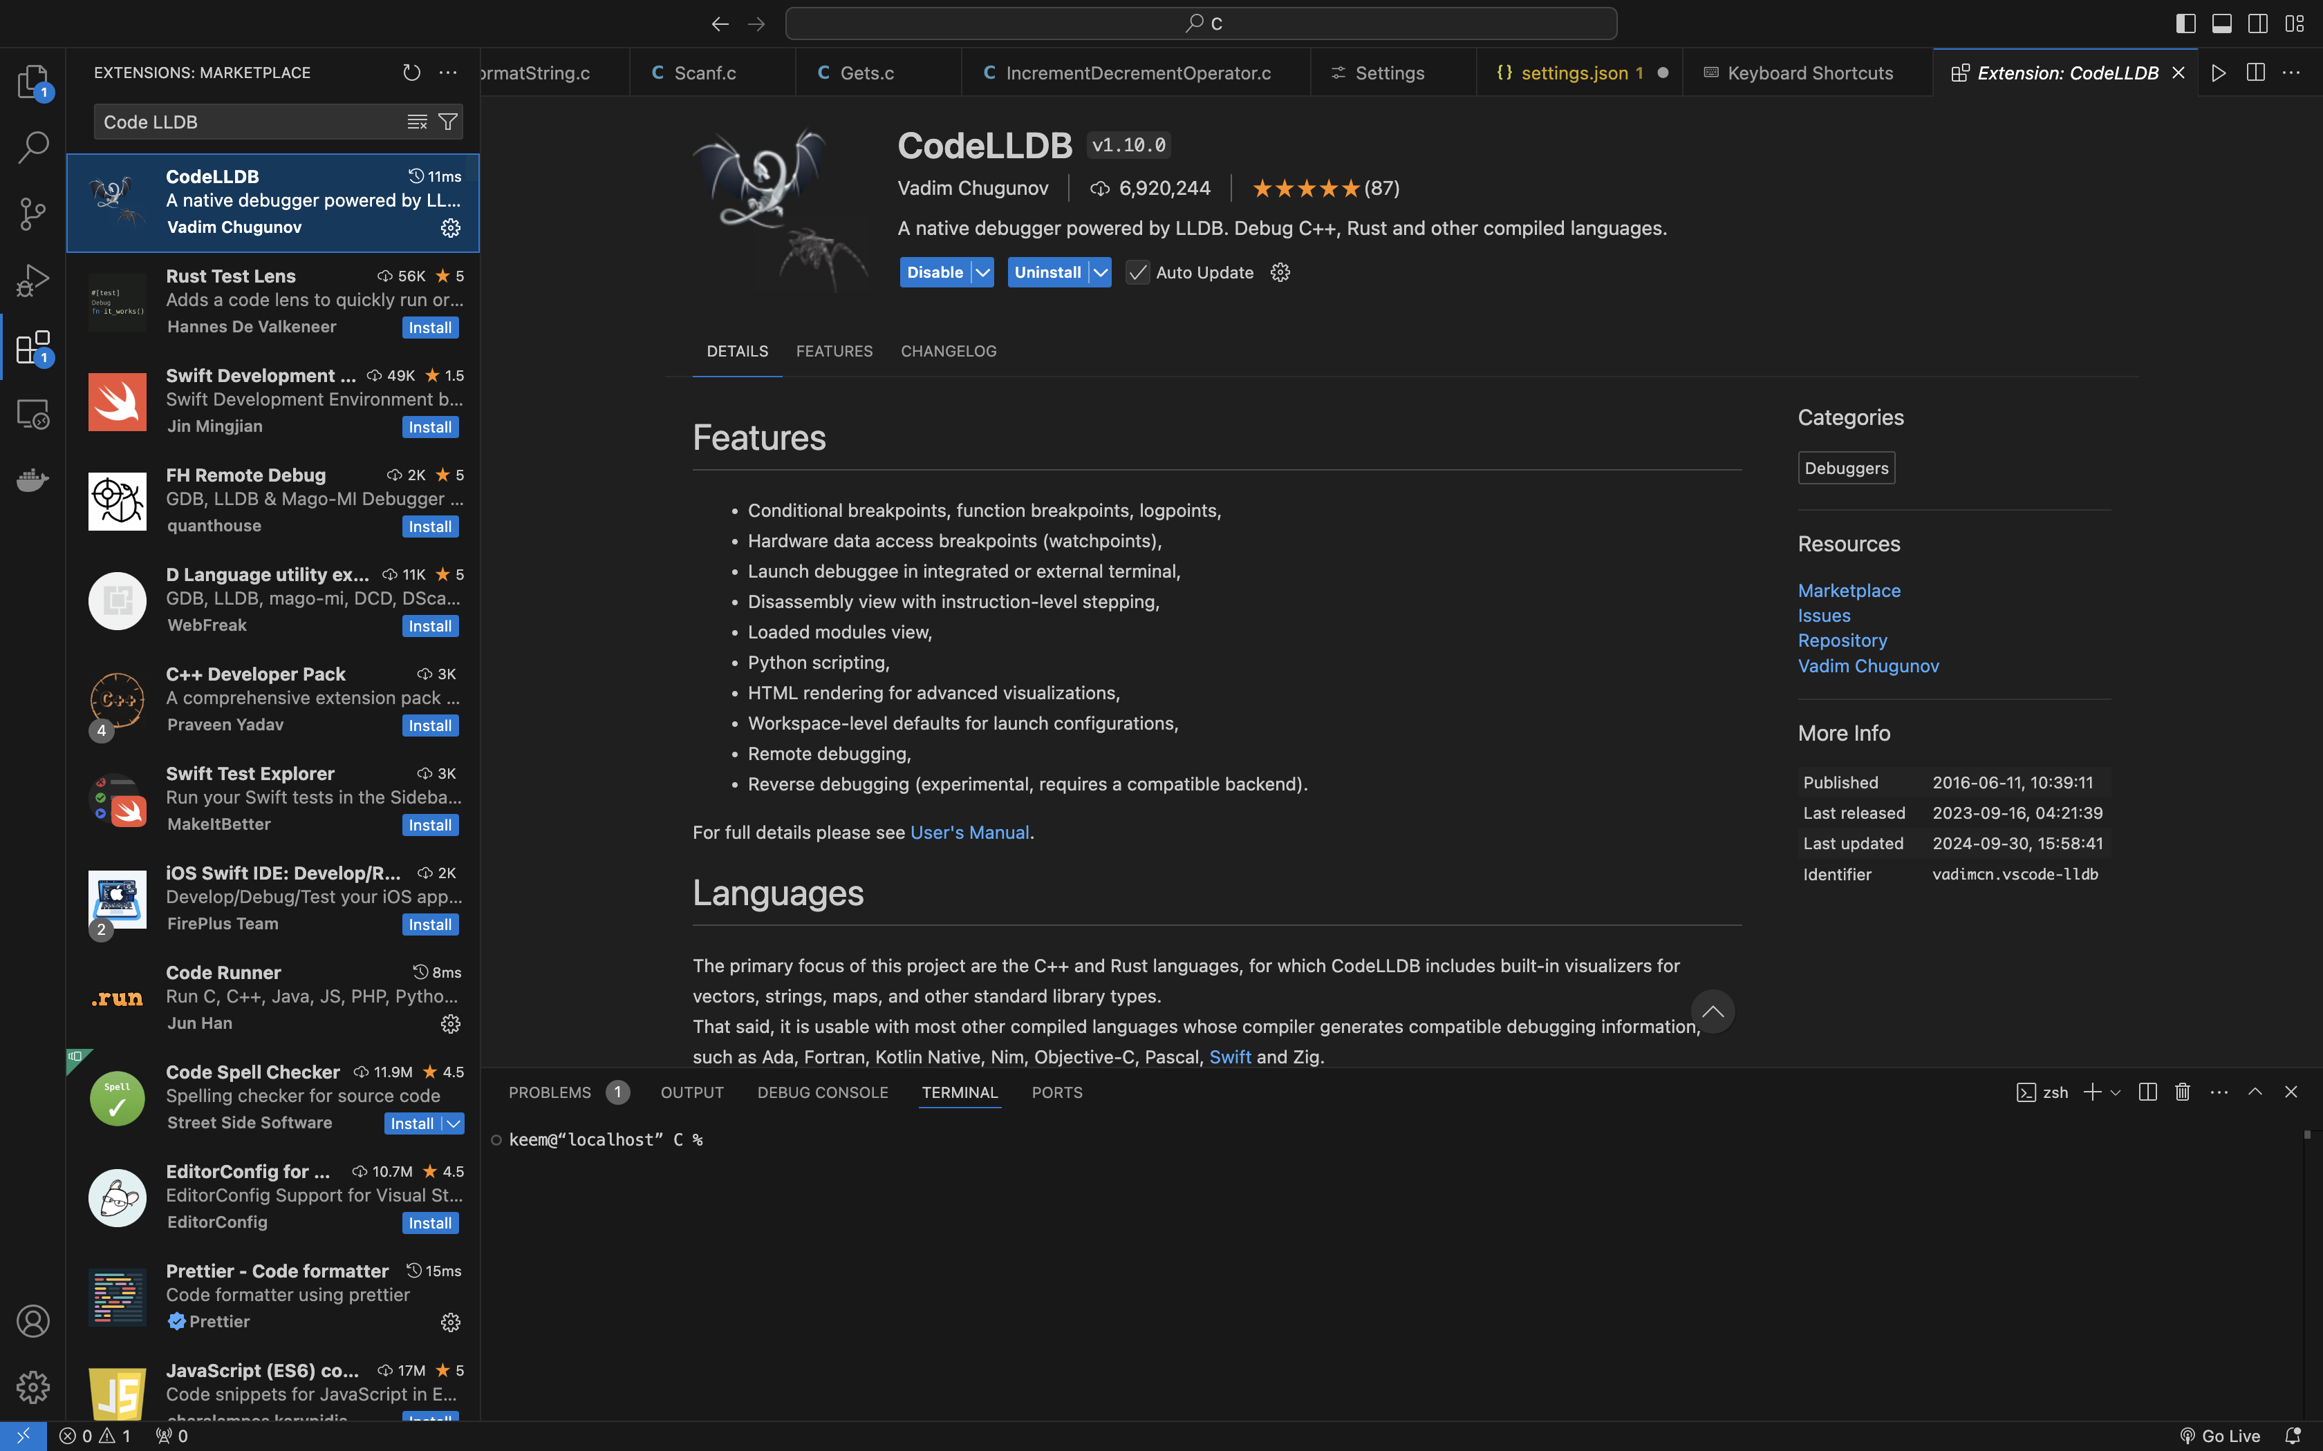Open manage gear for CodeLLDB list item
This screenshot has height=1451, width=2323.
[x=450, y=229]
